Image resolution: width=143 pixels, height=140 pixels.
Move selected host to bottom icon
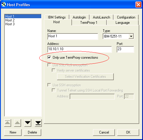[x=38, y=123]
